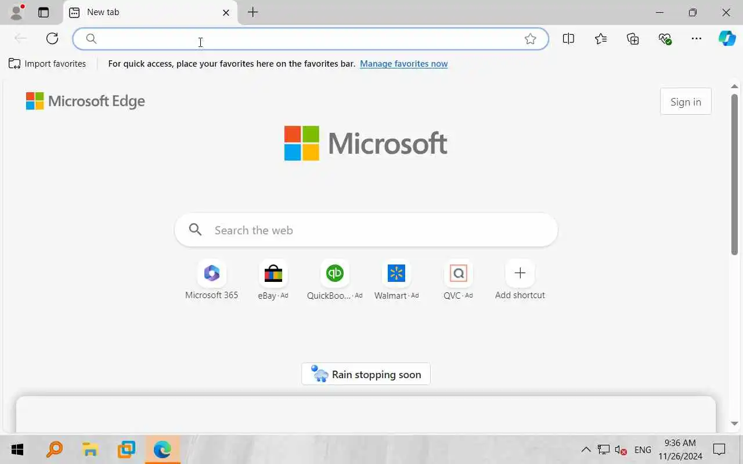Open the taskbar Search icon

(54, 449)
